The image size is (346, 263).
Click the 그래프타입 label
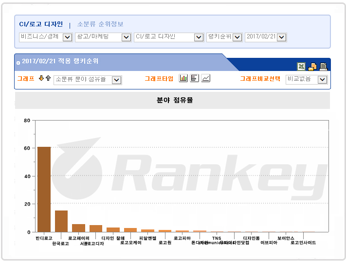(x=159, y=79)
